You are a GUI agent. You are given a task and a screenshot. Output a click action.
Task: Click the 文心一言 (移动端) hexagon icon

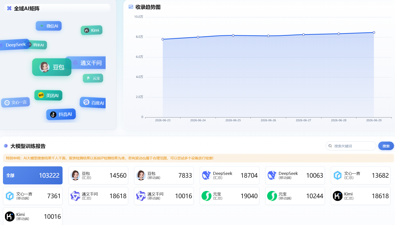pyautogui.click(x=10, y=196)
